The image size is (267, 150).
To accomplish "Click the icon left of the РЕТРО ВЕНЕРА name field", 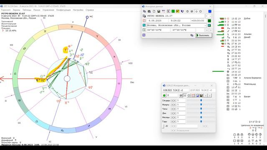I will pos(144,16).
